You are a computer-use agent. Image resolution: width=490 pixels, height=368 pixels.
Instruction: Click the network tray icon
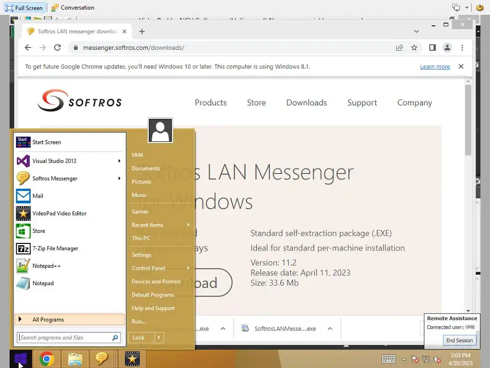[426, 359]
